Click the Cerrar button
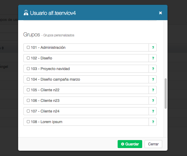Viewport: 187px width, 156px height. coord(153,144)
